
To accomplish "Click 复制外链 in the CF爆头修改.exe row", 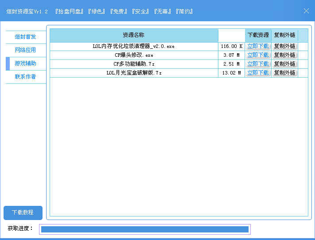I will coord(284,55).
